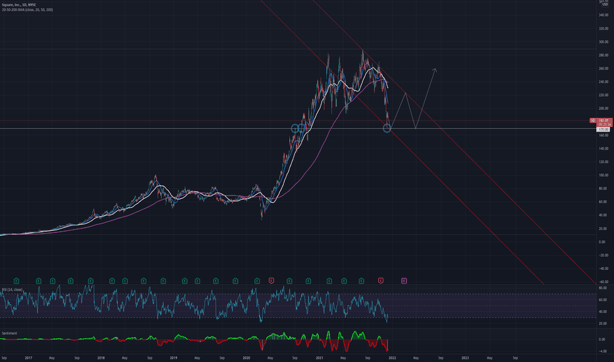
Task: Click the 80.00 RSI scale label
Action: [603, 288]
